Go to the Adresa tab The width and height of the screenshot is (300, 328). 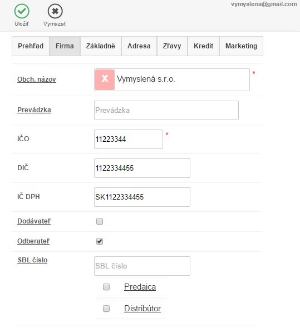[139, 46]
